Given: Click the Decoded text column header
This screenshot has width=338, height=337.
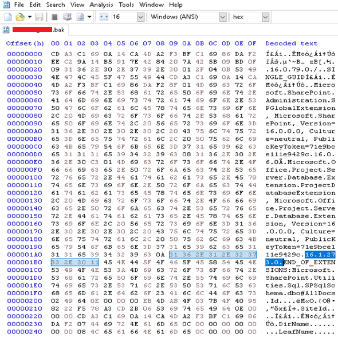Looking at the screenshot, I should [x=292, y=43].
